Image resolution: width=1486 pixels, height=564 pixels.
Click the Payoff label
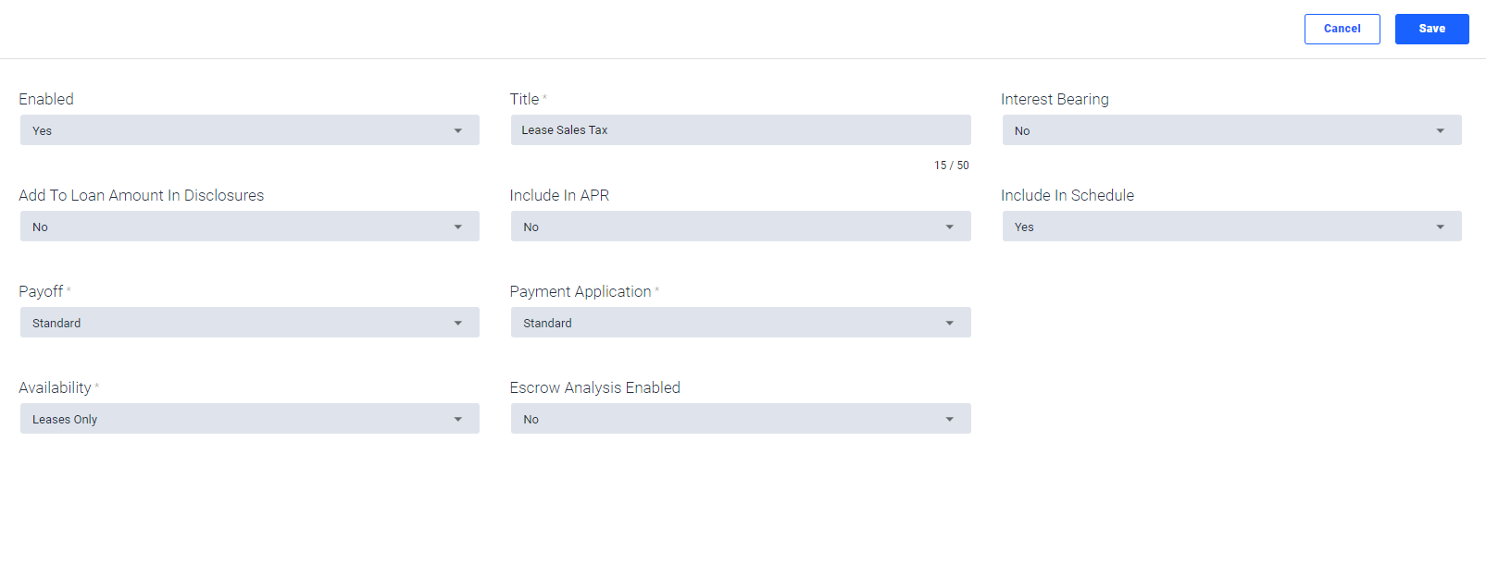[41, 291]
